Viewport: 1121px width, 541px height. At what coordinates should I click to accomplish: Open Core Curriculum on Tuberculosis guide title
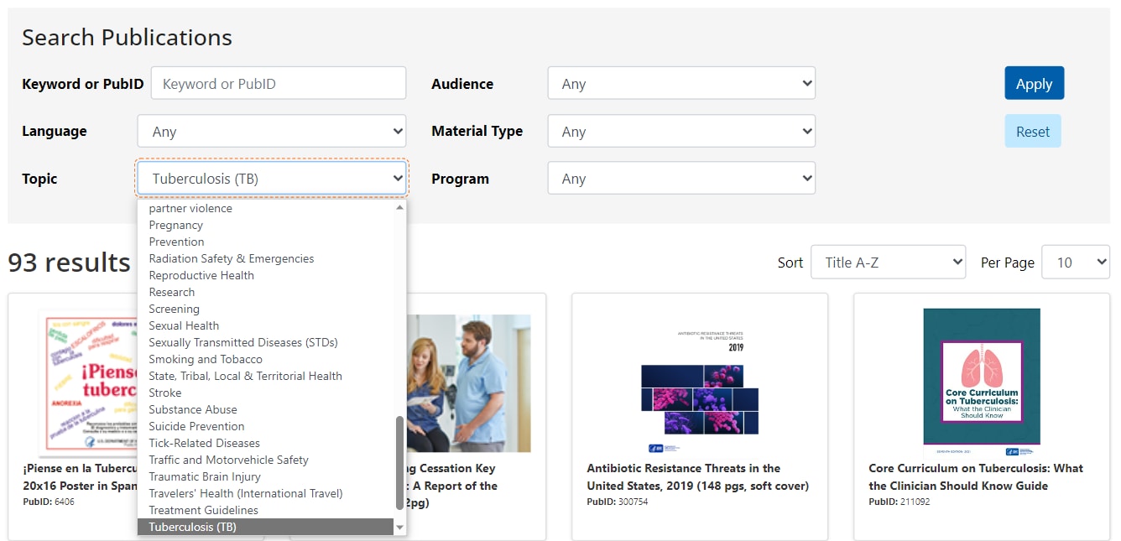coord(976,477)
